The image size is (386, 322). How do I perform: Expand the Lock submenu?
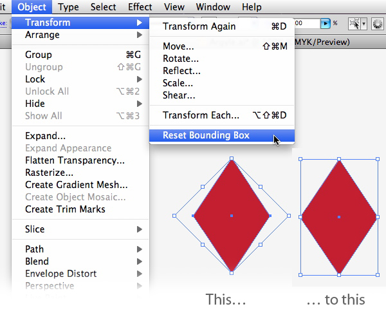tap(80, 79)
